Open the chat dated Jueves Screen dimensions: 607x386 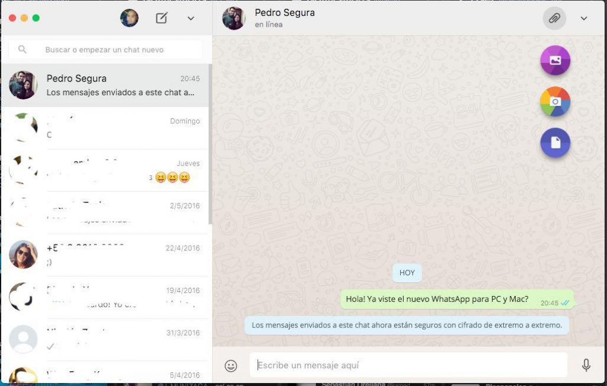105,170
